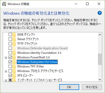Enable Windows Identity Foundation 3.5 checkbox
Viewport: 105px width, 93px height.
pyautogui.click(x=10, y=53)
